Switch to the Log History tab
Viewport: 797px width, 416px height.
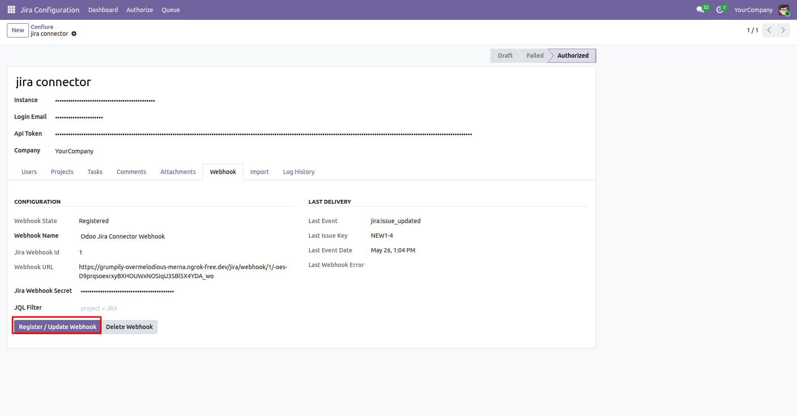coord(299,172)
